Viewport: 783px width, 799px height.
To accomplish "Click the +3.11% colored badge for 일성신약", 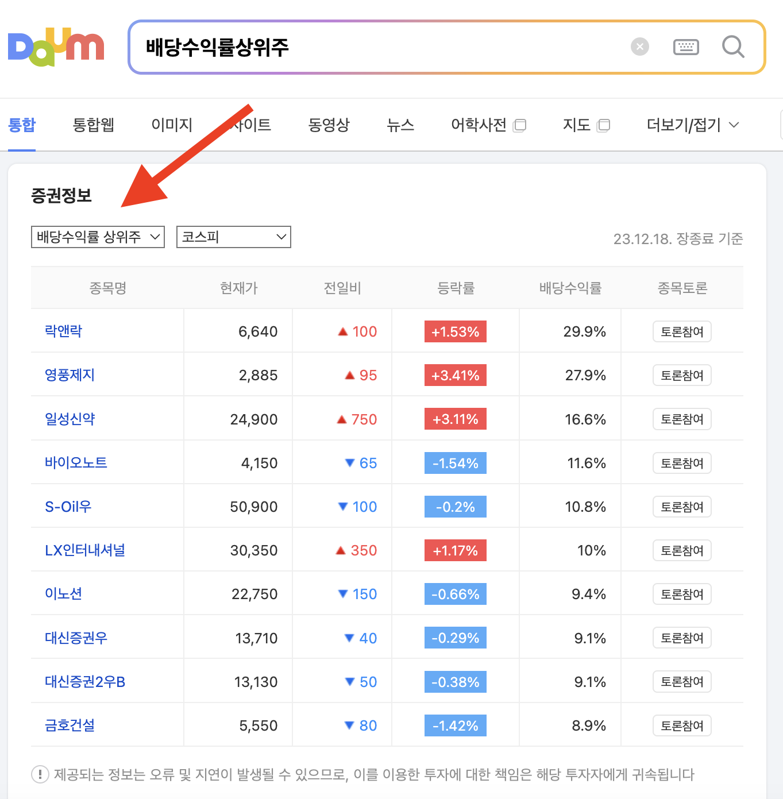I will pyautogui.click(x=455, y=419).
